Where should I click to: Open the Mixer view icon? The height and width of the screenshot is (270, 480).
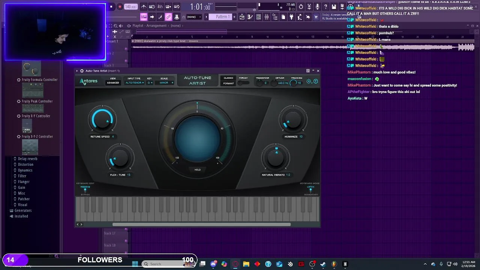pos(267,17)
